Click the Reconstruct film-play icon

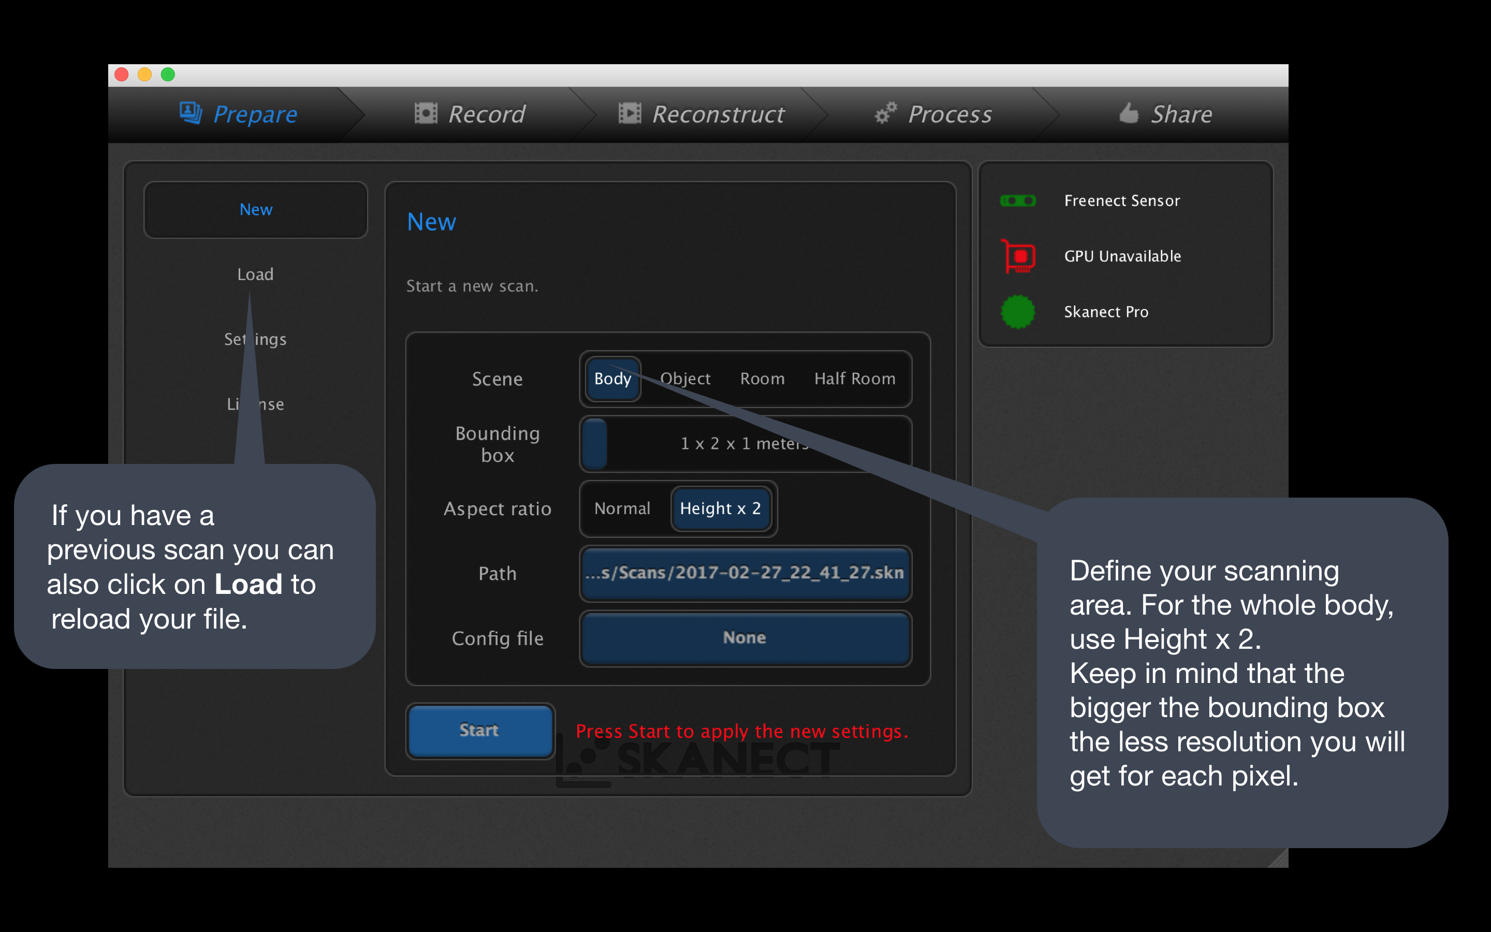630,113
